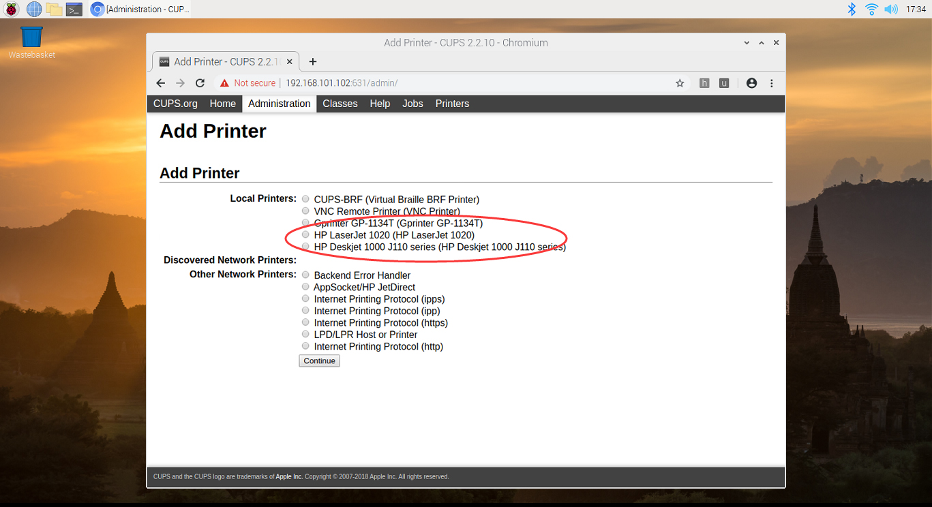Go to the CUPS Home tab
The width and height of the screenshot is (932, 507).
(x=222, y=104)
